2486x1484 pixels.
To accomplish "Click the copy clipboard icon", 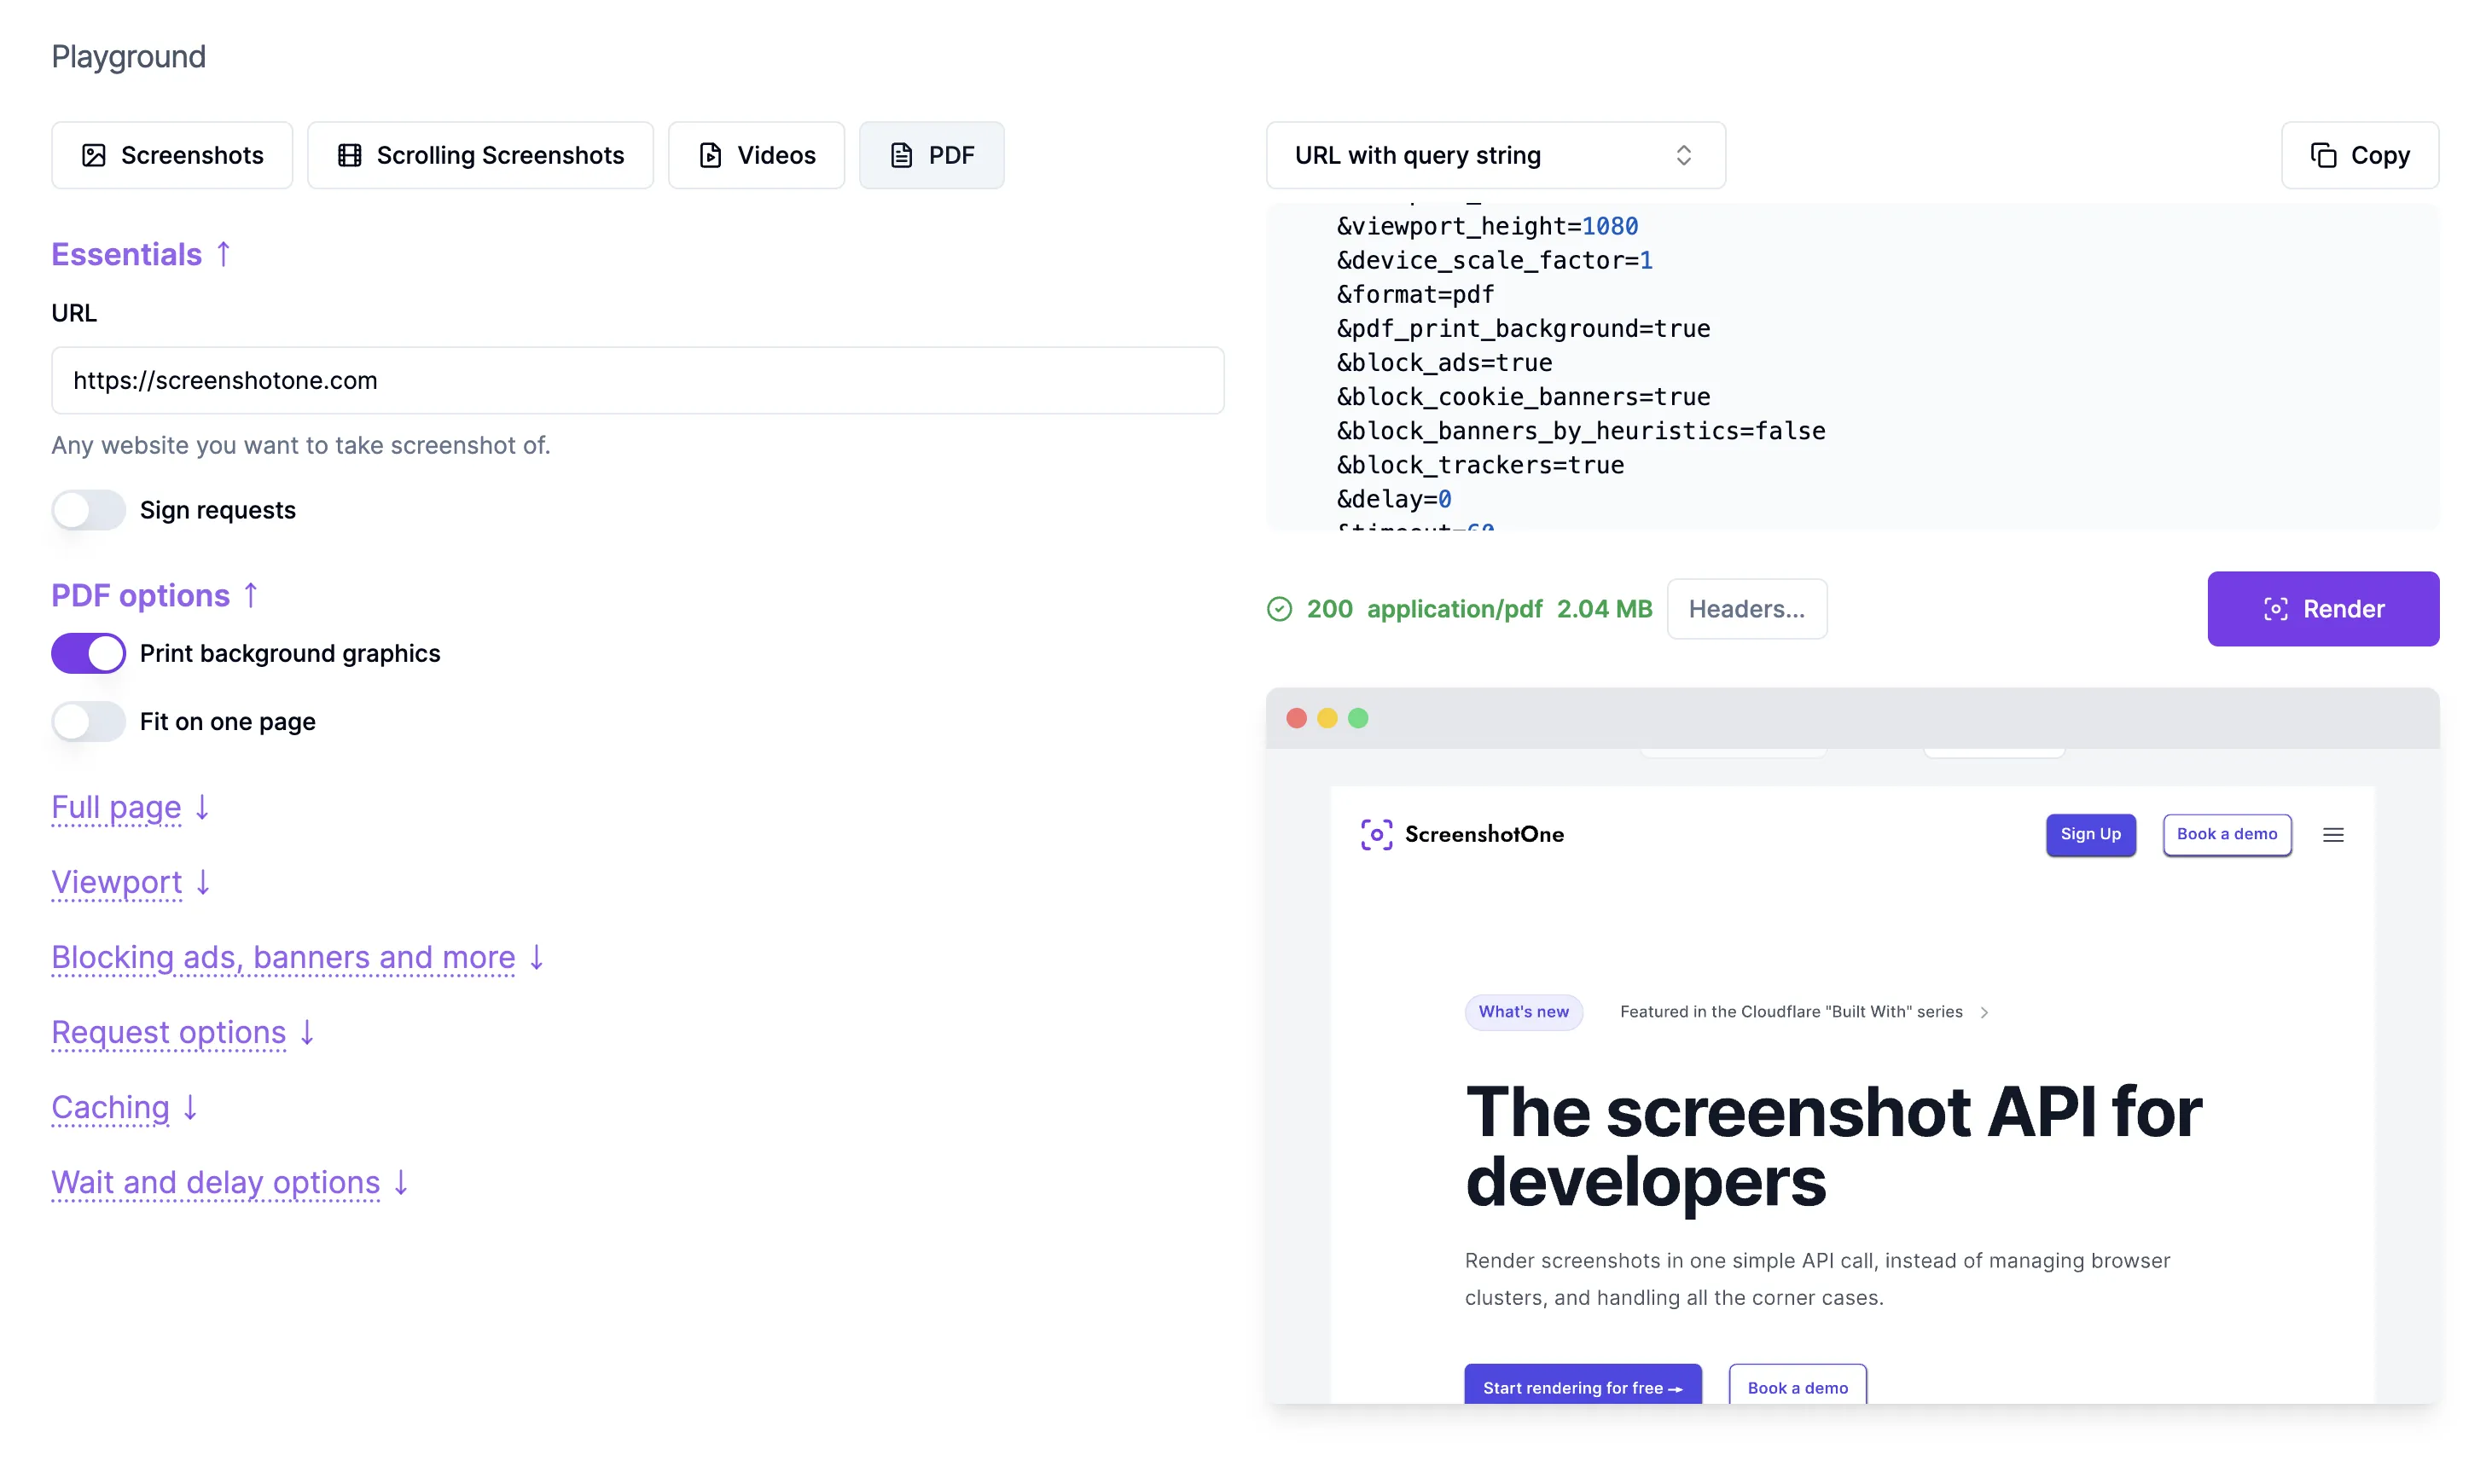I will 2323,155.
